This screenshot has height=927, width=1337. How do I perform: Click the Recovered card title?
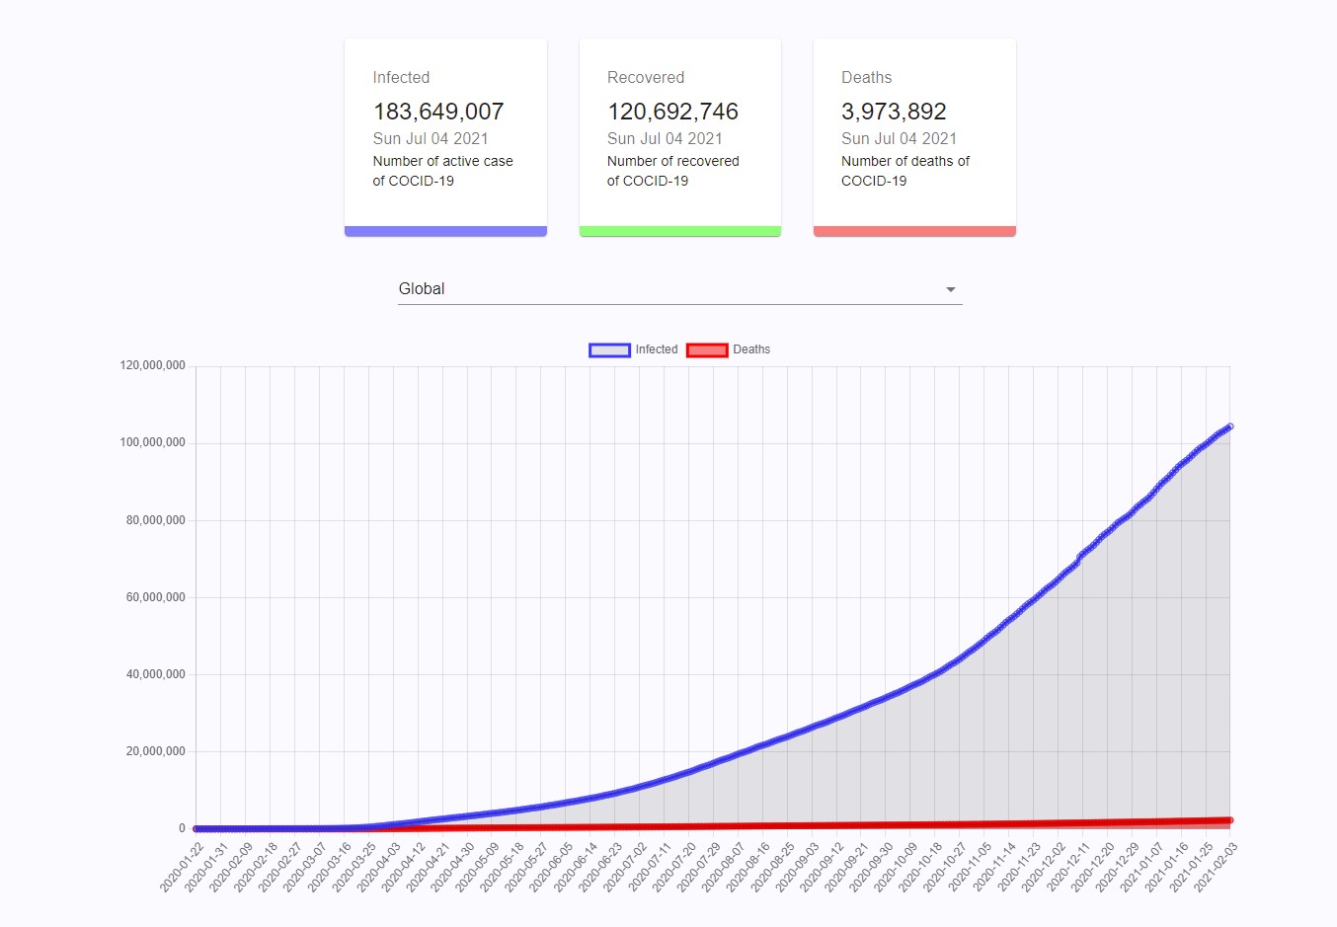(646, 77)
